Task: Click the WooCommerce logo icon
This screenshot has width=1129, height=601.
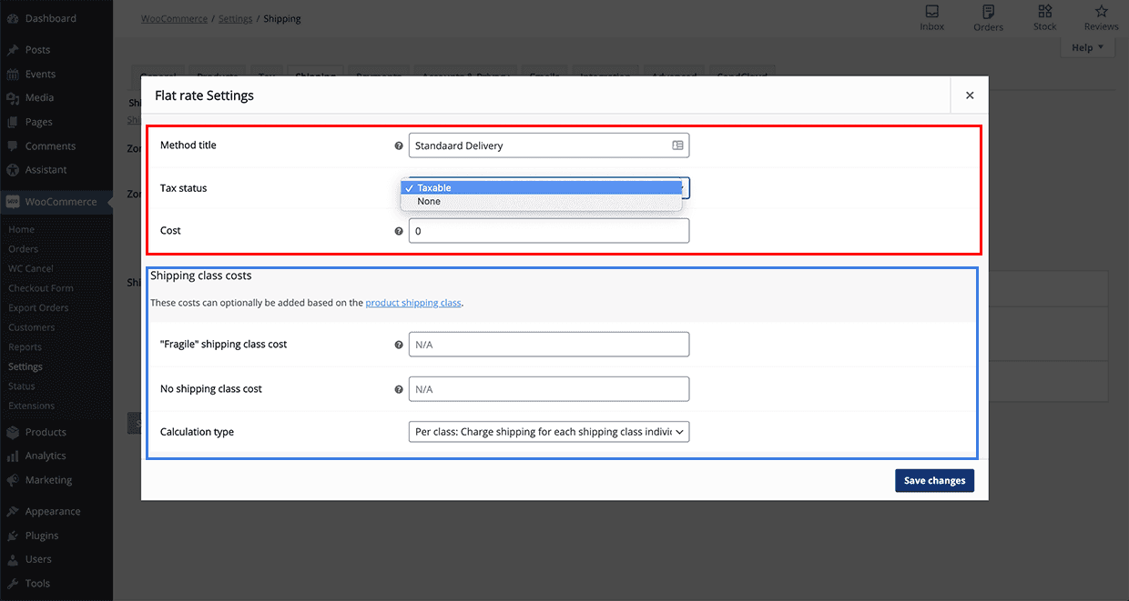Action: click(x=12, y=202)
